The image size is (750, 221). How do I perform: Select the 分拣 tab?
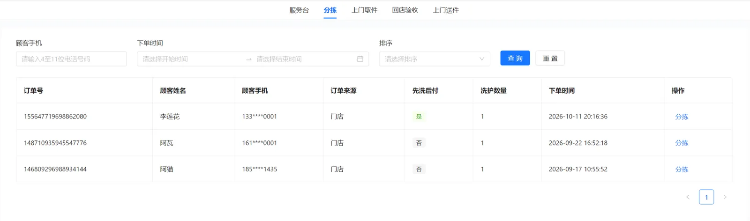point(330,10)
